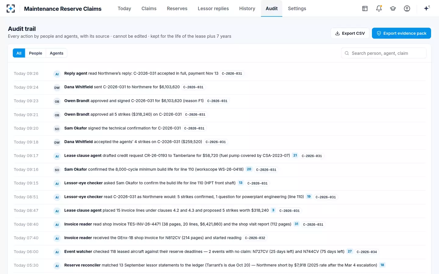View the History tab

247,9
